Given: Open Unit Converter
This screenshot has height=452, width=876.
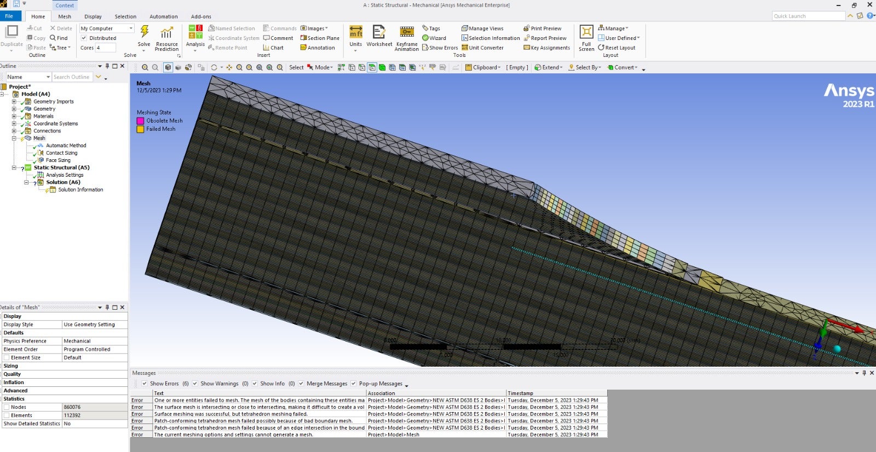Looking at the screenshot, I should click(x=482, y=48).
